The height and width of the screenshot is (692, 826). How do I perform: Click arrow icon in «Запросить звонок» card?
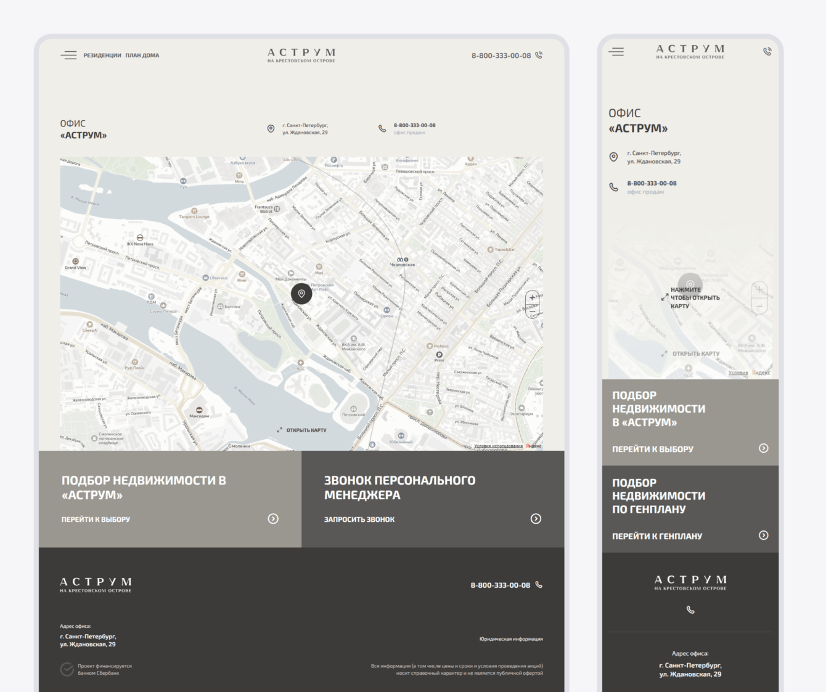point(536,519)
